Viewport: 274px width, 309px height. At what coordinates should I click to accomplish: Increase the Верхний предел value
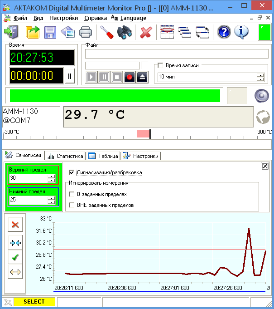pyautogui.click(x=51, y=177)
